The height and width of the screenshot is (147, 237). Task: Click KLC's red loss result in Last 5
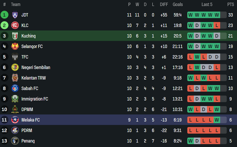[x=217, y=26]
